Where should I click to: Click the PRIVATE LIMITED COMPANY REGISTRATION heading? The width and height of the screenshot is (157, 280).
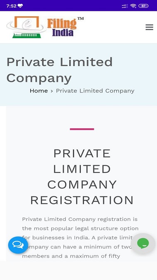coord(82,177)
